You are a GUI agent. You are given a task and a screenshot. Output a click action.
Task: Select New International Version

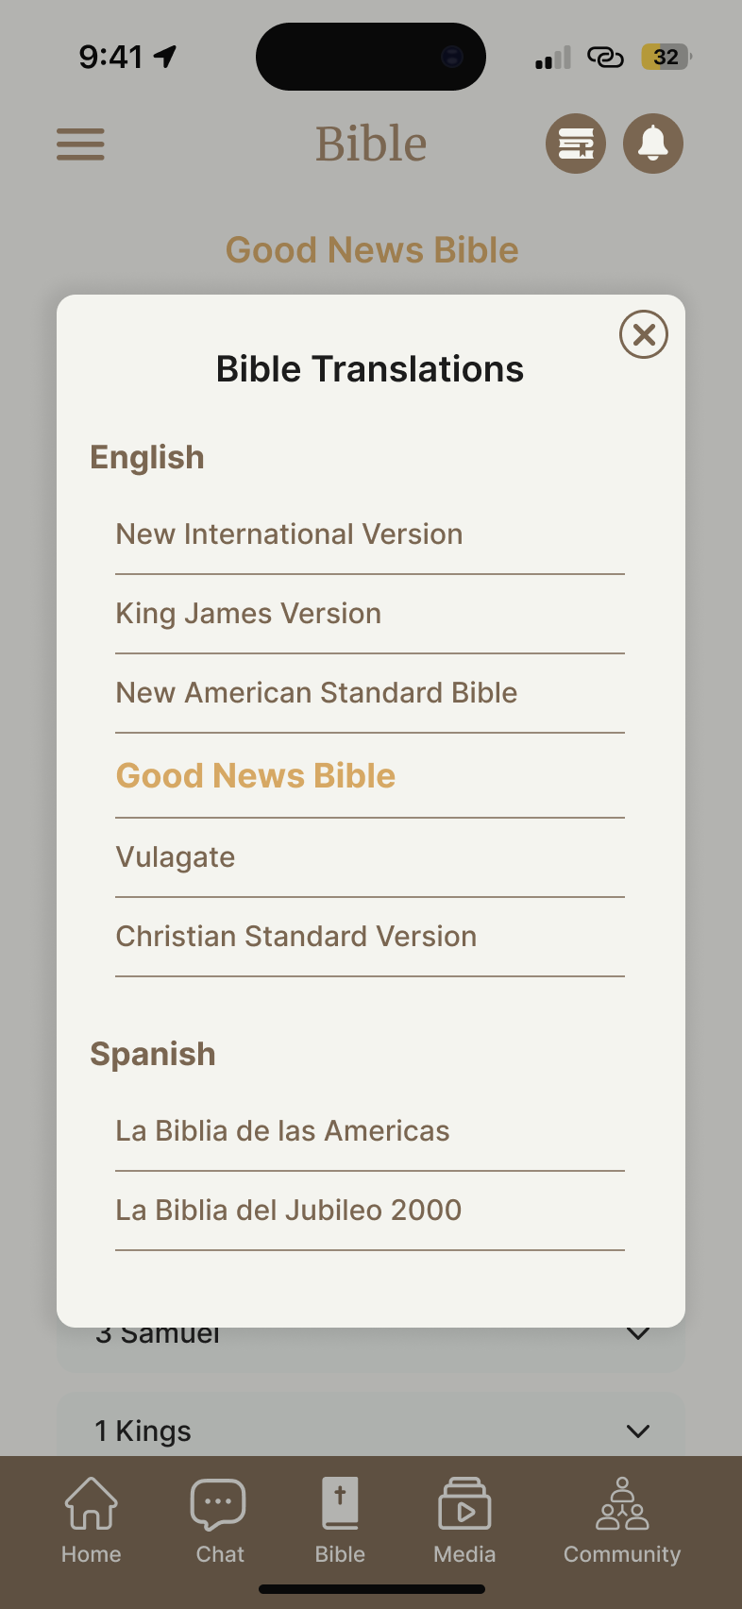[x=289, y=534]
